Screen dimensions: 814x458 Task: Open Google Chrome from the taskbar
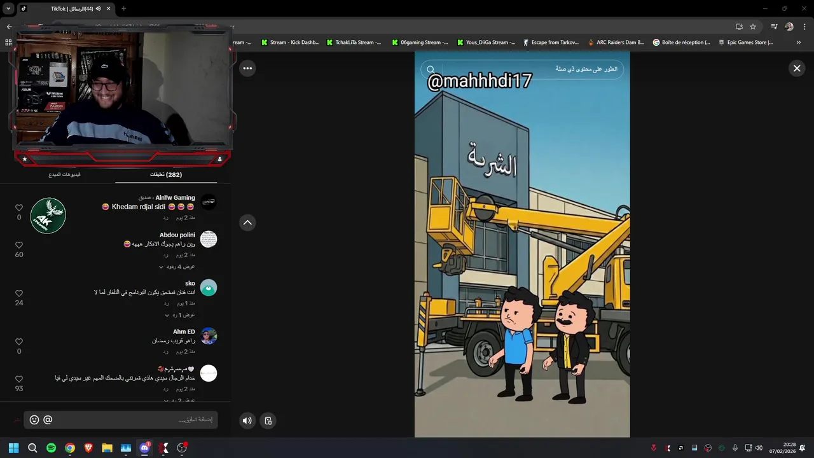(x=70, y=448)
